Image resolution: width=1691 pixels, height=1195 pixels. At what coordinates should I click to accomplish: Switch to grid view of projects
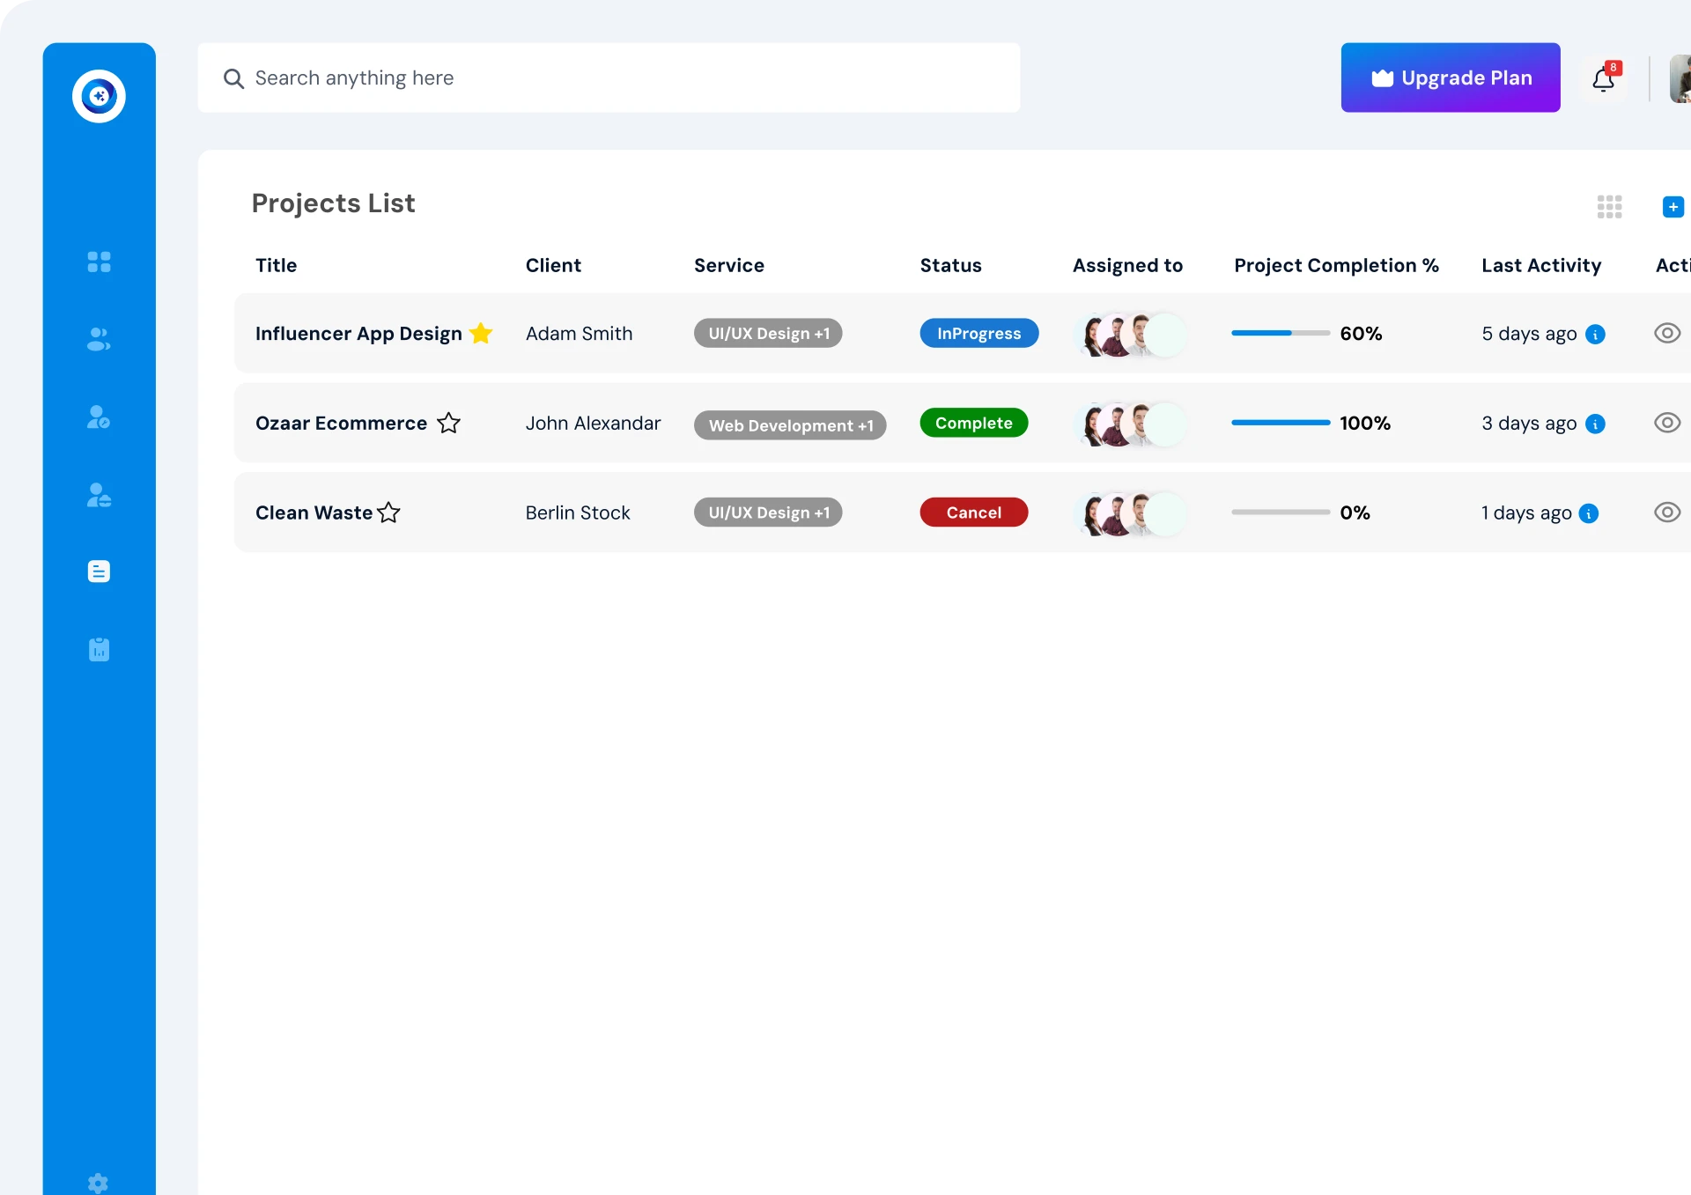click(x=1608, y=206)
